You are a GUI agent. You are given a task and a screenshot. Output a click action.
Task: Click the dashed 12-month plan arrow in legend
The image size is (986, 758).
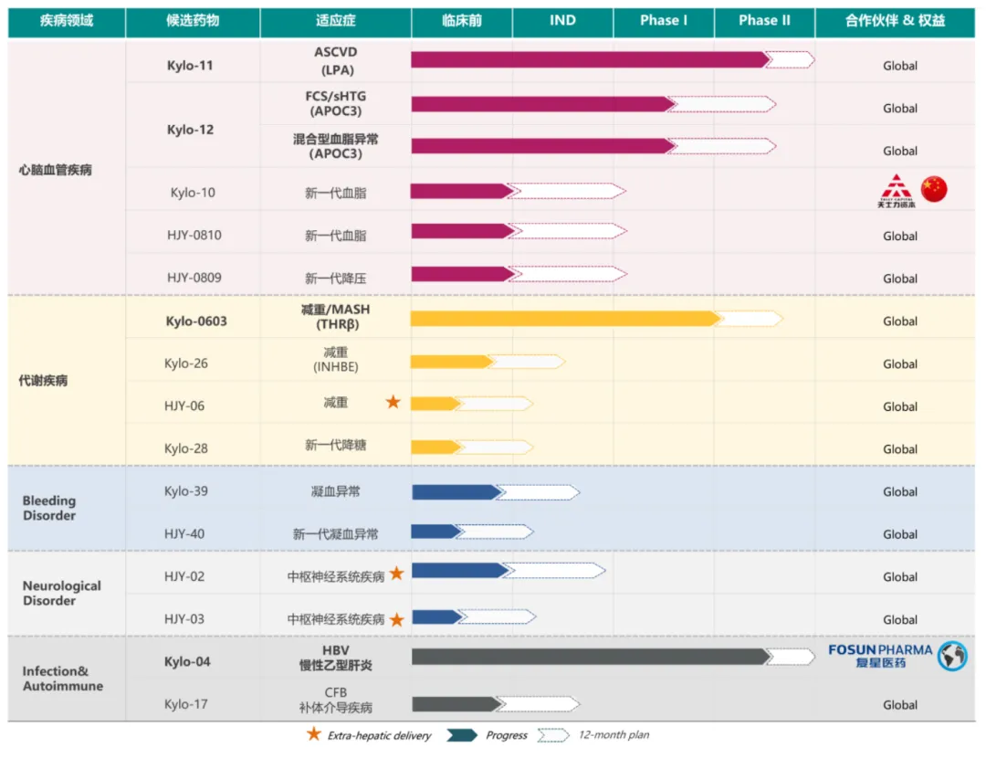(553, 734)
